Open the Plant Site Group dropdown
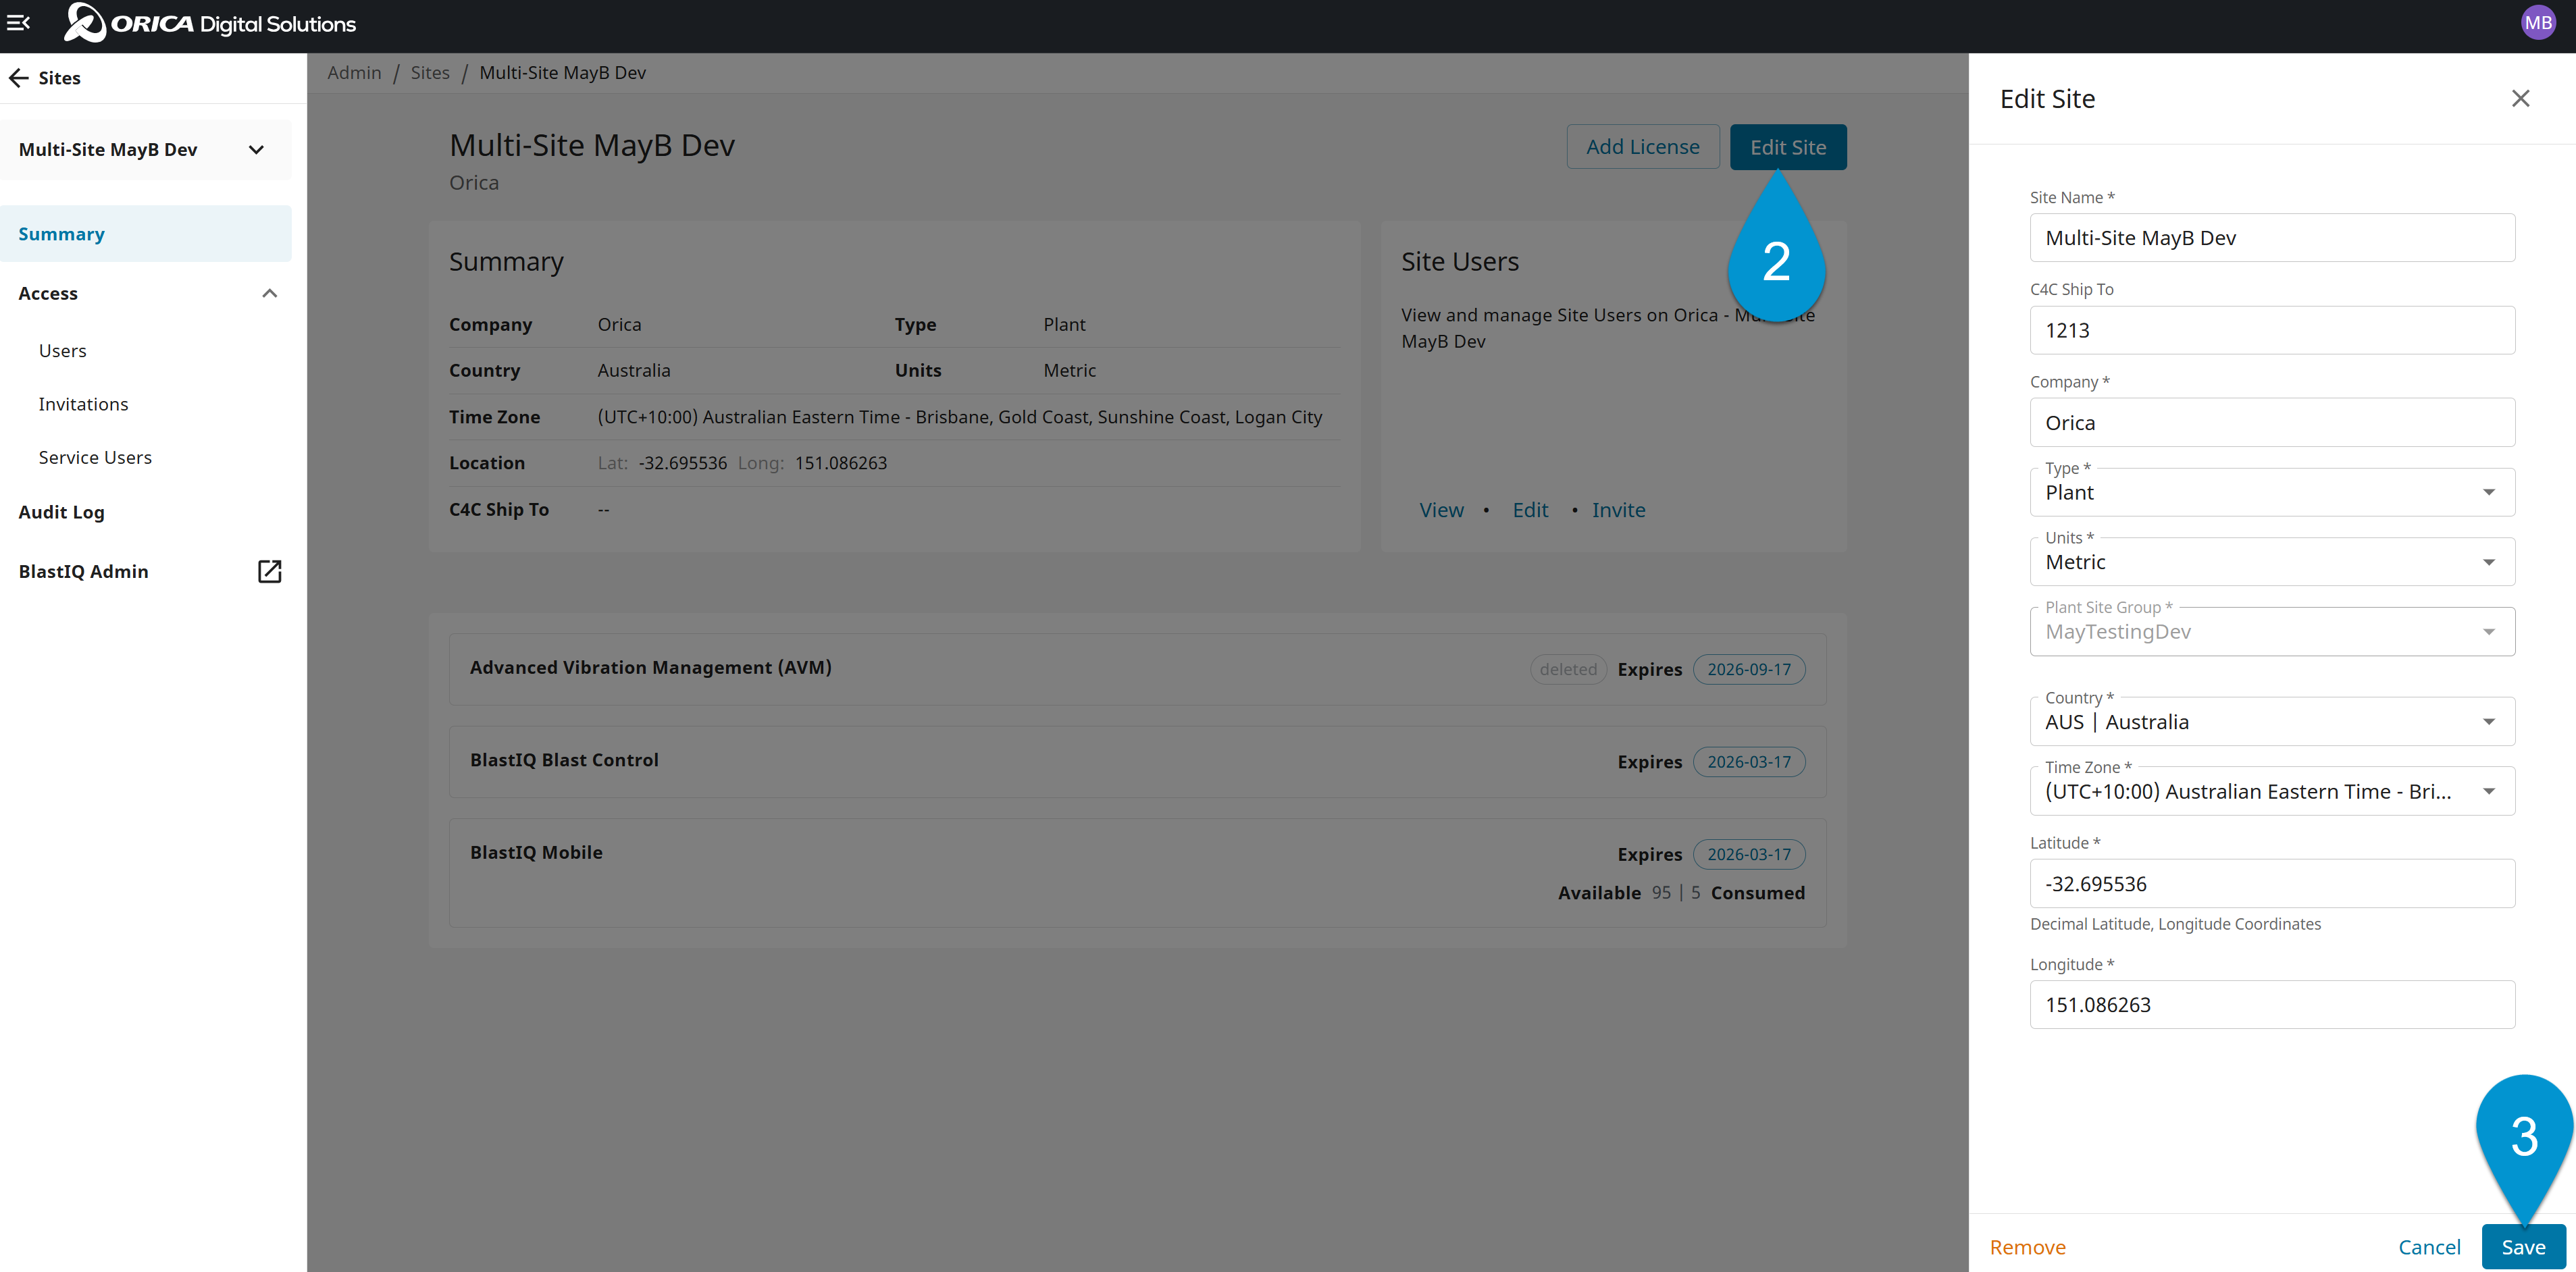The height and width of the screenshot is (1272, 2576). (2272, 632)
